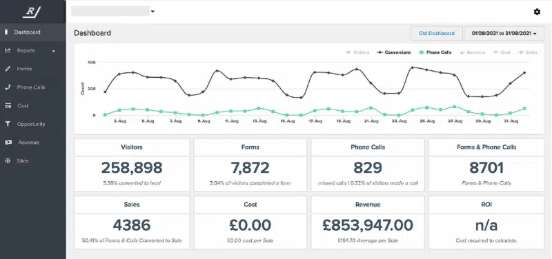Click the Visitors value 258,898
Image resolution: width=552 pixels, height=259 pixels.
tap(132, 167)
